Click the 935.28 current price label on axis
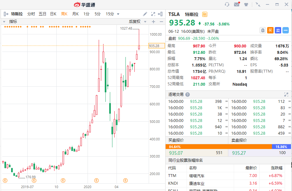 click(157, 46)
